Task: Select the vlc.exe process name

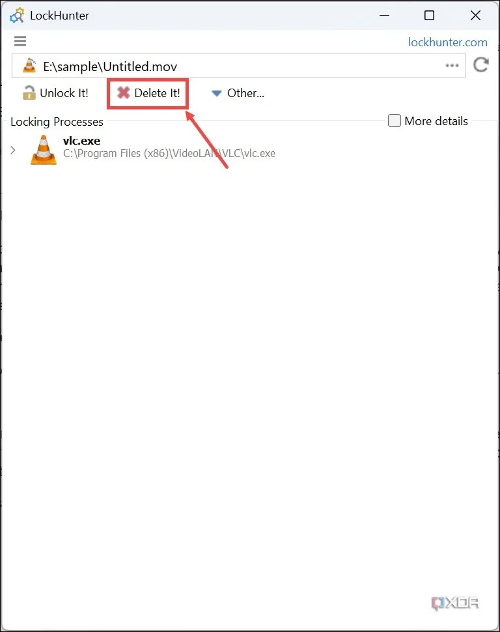Action: (82, 141)
